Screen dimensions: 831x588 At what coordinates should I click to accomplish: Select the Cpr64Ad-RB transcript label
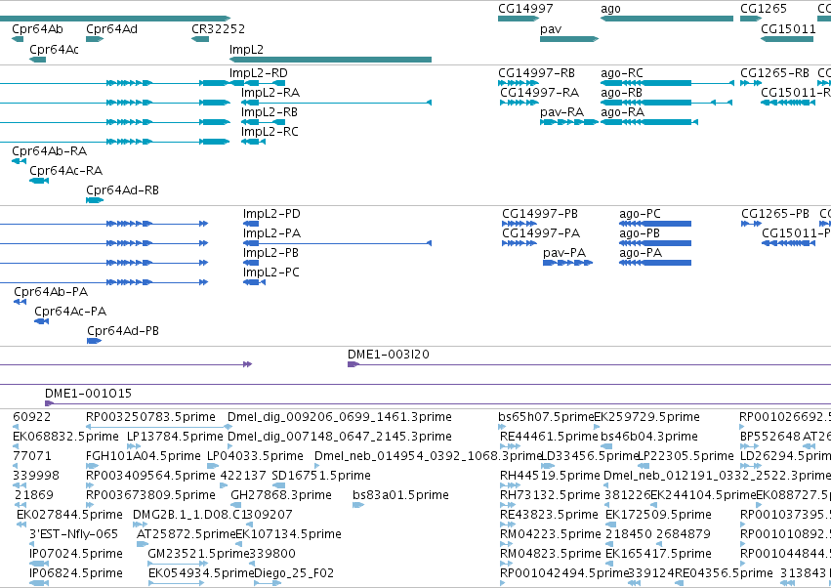pos(122,189)
